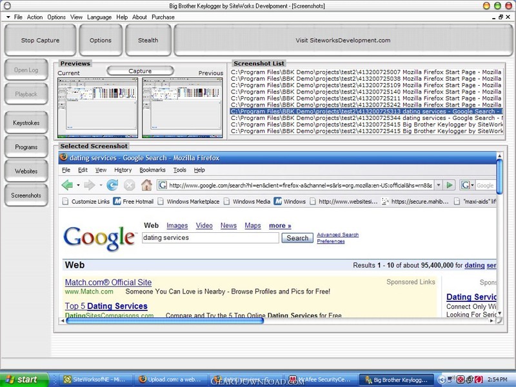This screenshot has height=387, width=516.
Task: Click the Previous preview thumbnail
Action: pos(183,108)
